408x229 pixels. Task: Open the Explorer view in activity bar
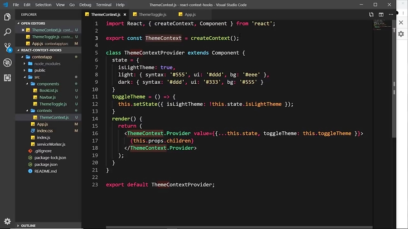coord(7,17)
